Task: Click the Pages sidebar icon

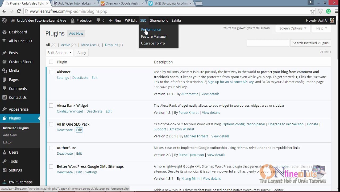Action: pos(4,79)
